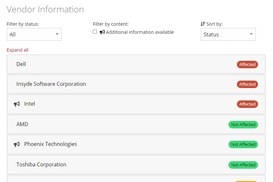Click megaphone icon in Filter by content

click(102, 32)
